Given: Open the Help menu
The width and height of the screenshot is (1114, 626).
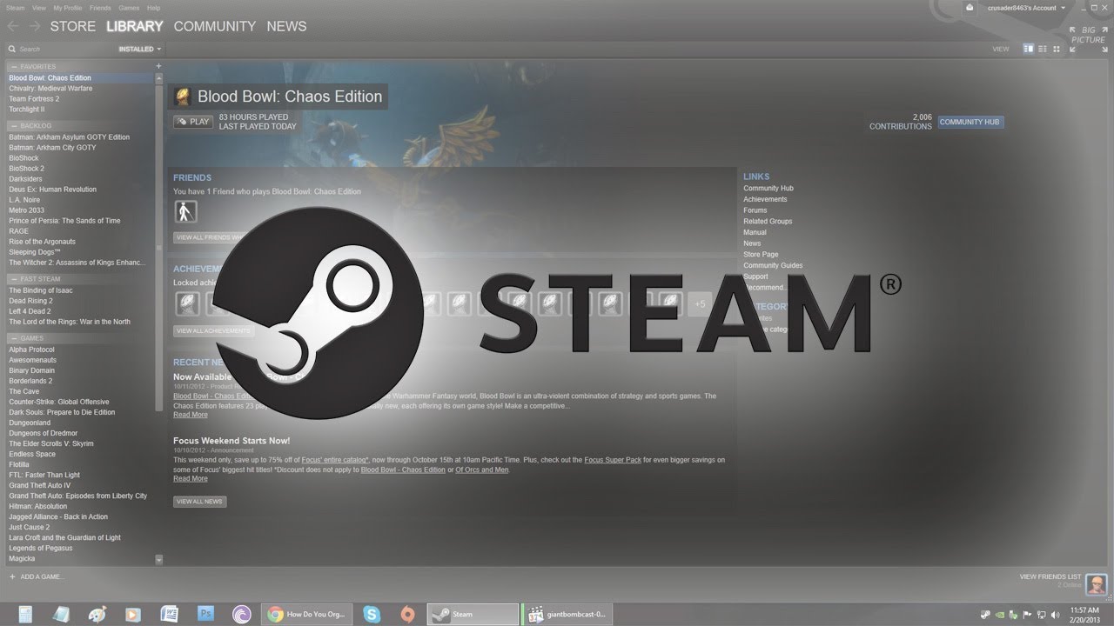Looking at the screenshot, I should 153,8.
